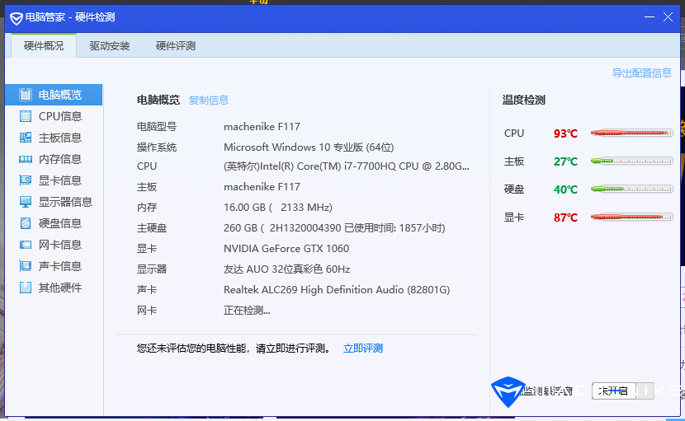Click the 主硬盘 row label
Viewport: 685px width, 421px height.
pos(152,227)
